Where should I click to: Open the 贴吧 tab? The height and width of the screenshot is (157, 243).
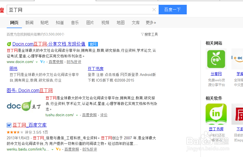point(44,23)
